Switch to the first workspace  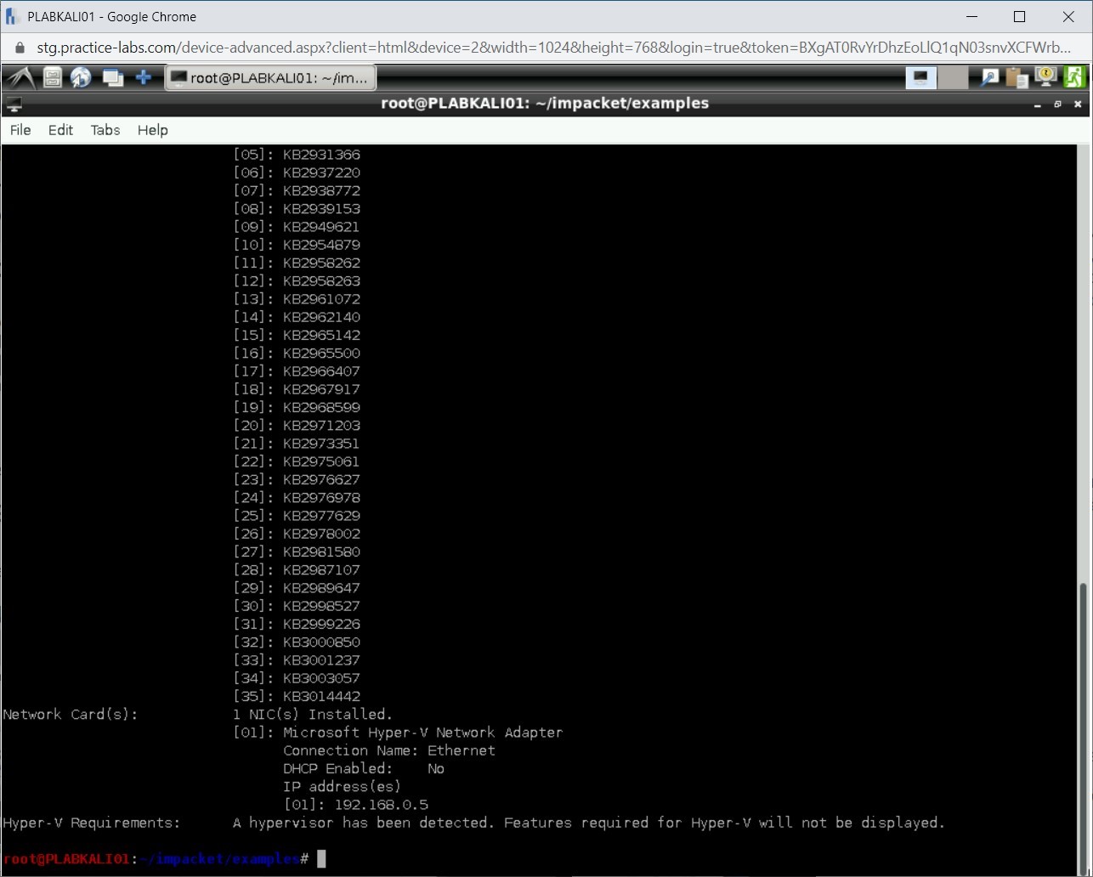(920, 78)
